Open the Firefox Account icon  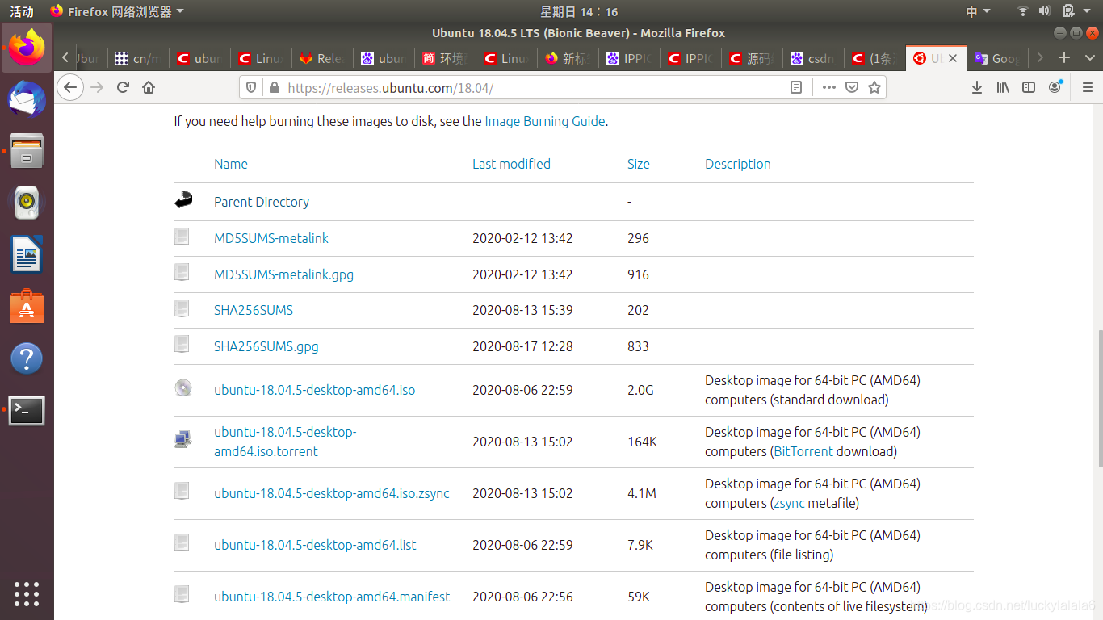pyautogui.click(x=1055, y=86)
